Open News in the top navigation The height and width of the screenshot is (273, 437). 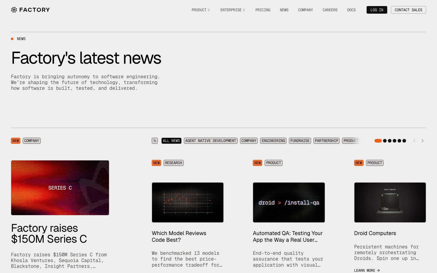tap(284, 10)
